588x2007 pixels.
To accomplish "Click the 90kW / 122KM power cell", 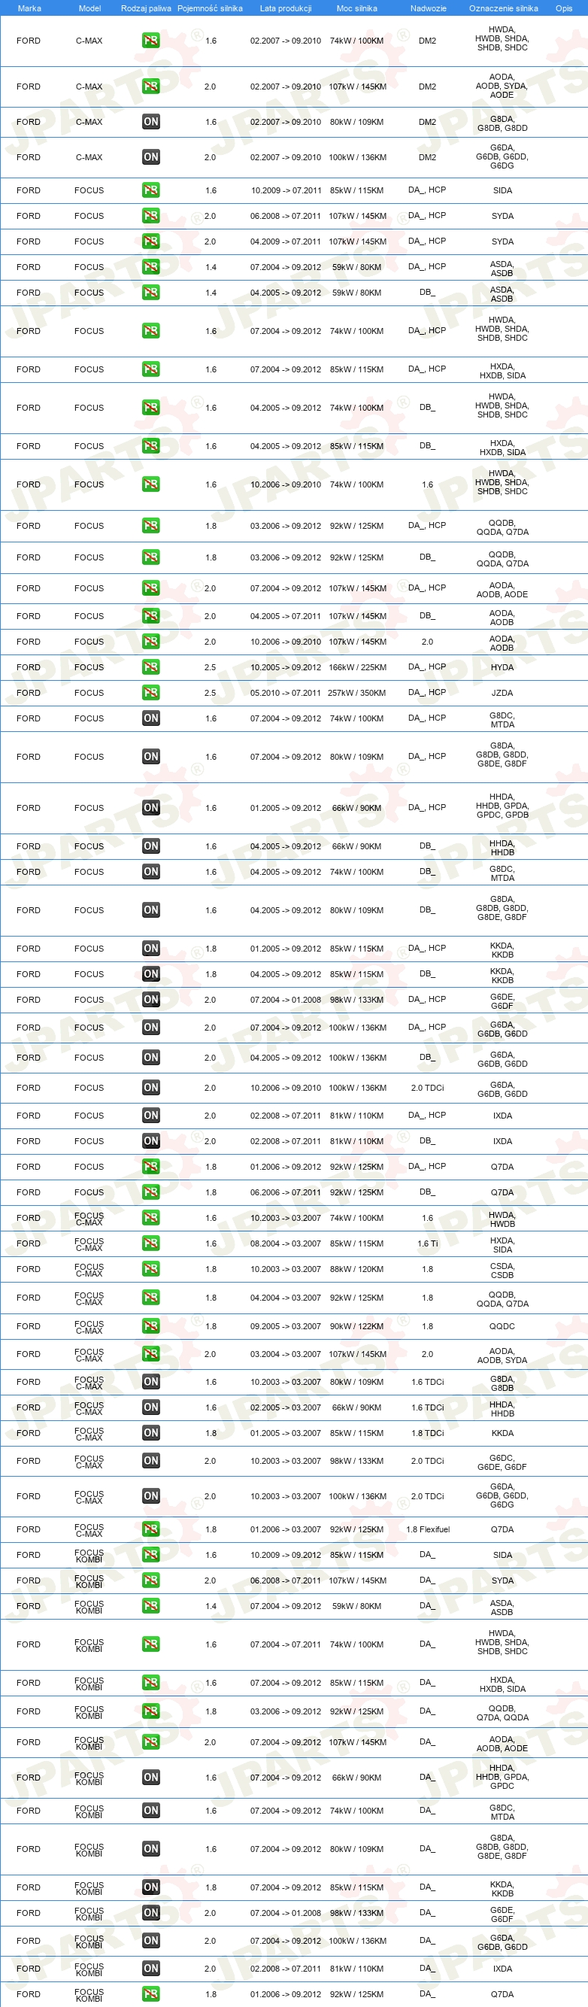I will pos(356,1326).
